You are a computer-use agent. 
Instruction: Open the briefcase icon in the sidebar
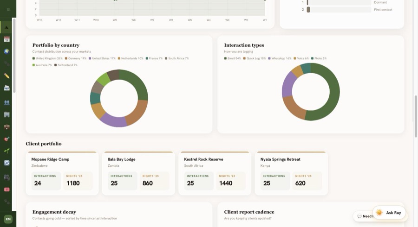pyautogui.click(x=7, y=127)
